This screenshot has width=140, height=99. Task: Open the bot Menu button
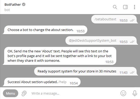10,93
